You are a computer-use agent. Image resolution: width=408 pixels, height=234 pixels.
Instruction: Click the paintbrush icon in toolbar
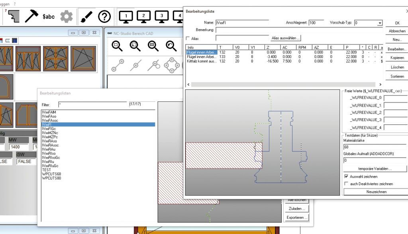[x=86, y=16]
